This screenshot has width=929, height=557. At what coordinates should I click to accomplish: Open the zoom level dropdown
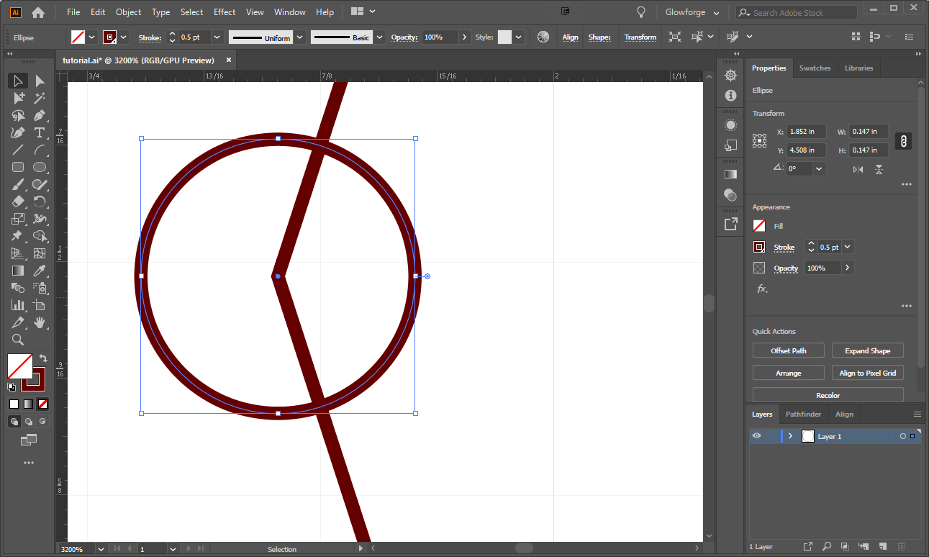point(100,549)
